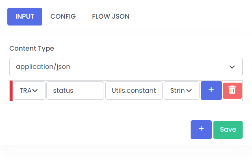252x162 pixels.
Task: Open the FLOW JSON tab
Action: (x=111, y=17)
